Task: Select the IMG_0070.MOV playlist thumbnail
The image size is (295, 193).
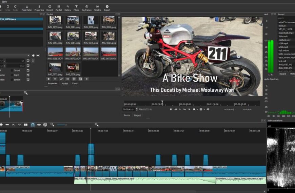Action: (x=73, y=52)
